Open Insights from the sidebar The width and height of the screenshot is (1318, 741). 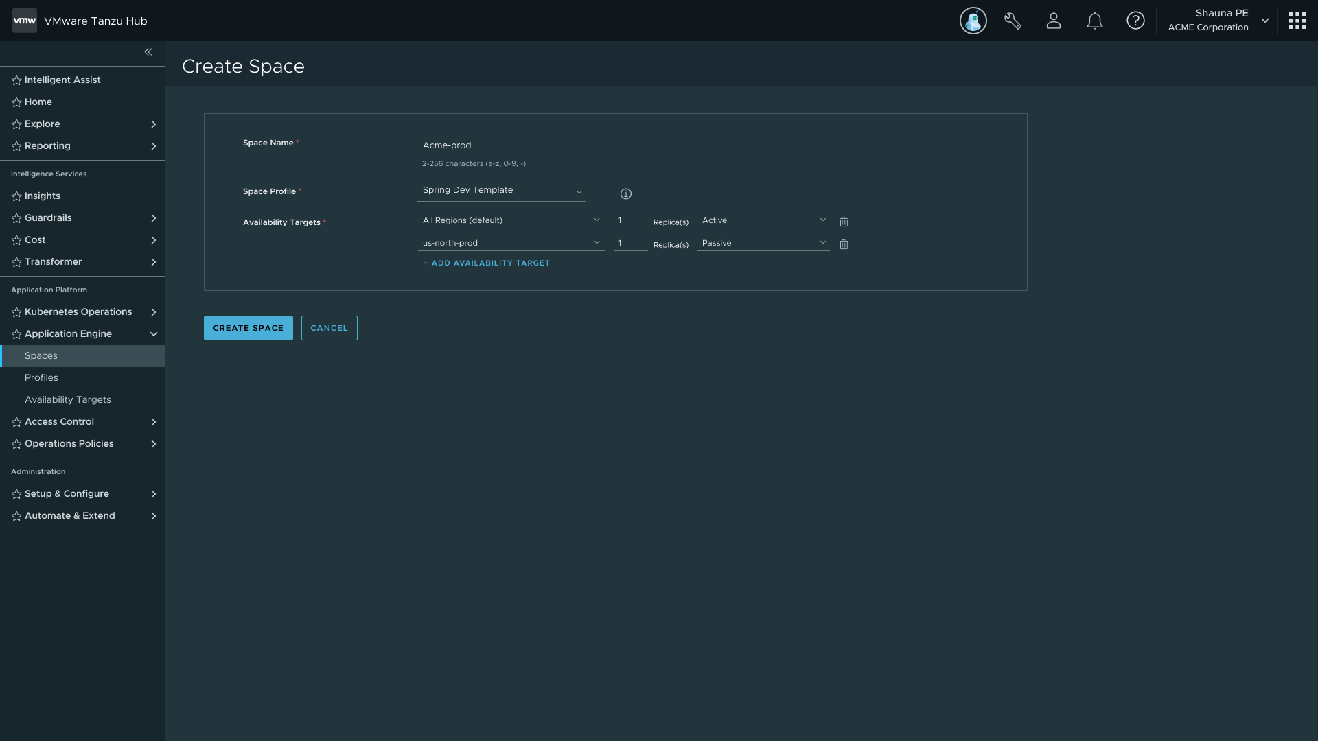pyautogui.click(x=43, y=196)
